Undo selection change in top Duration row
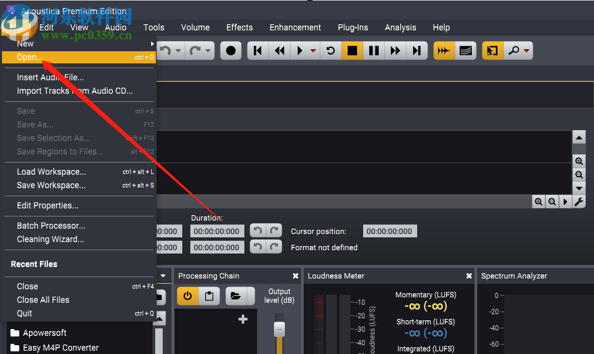 258,231
